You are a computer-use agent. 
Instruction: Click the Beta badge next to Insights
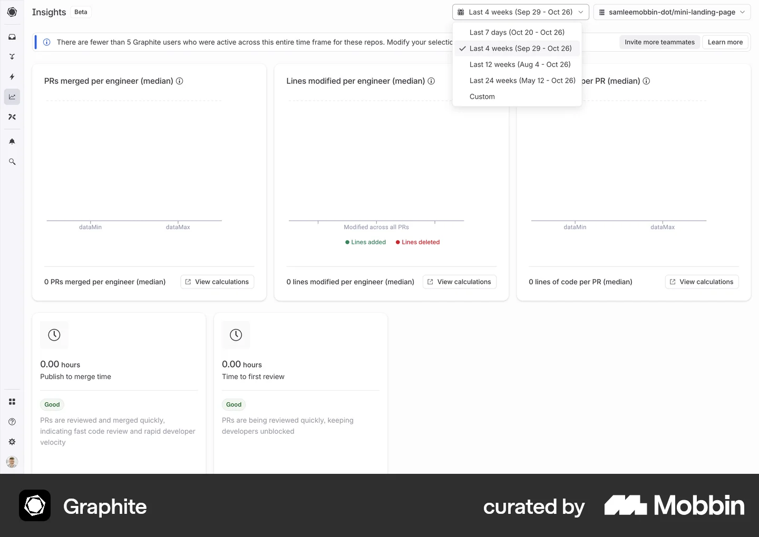[x=81, y=12]
